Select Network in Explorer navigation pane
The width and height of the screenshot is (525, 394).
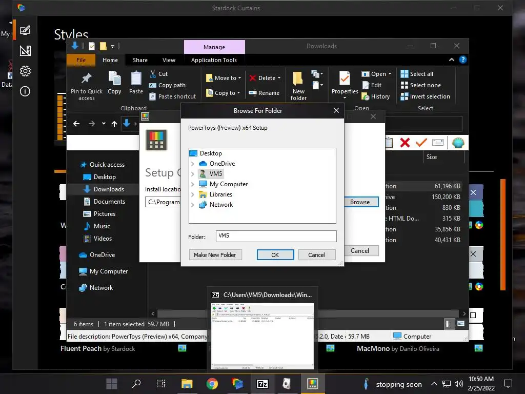tap(96, 287)
